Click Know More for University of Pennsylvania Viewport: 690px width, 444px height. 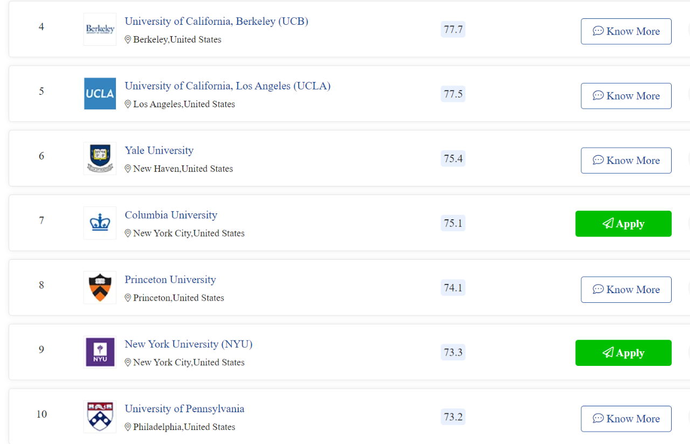pos(626,419)
